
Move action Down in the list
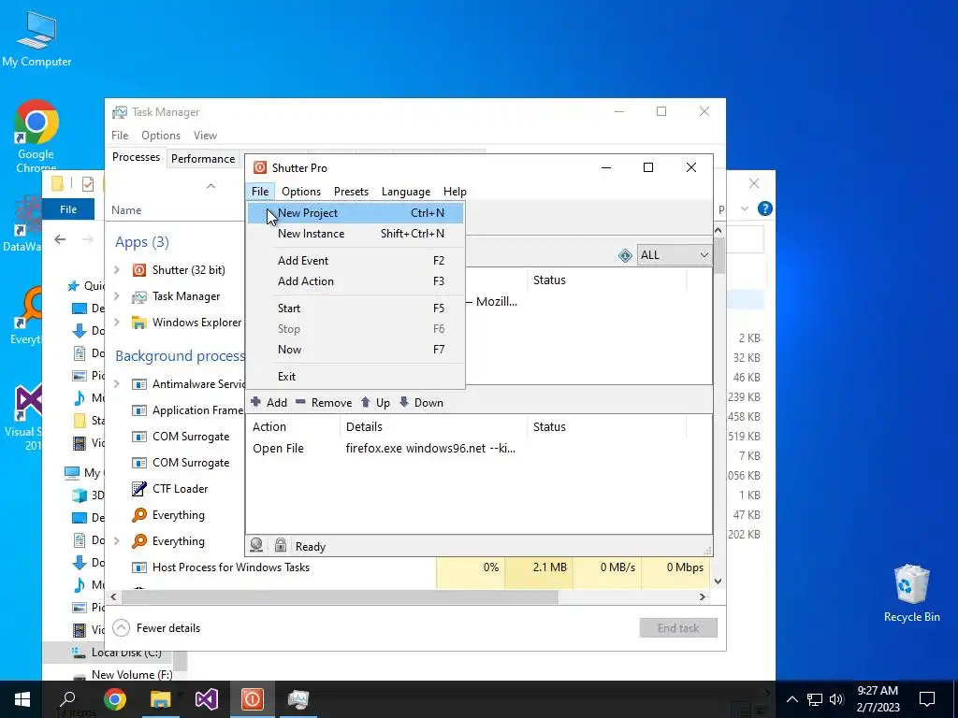[421, 403]
